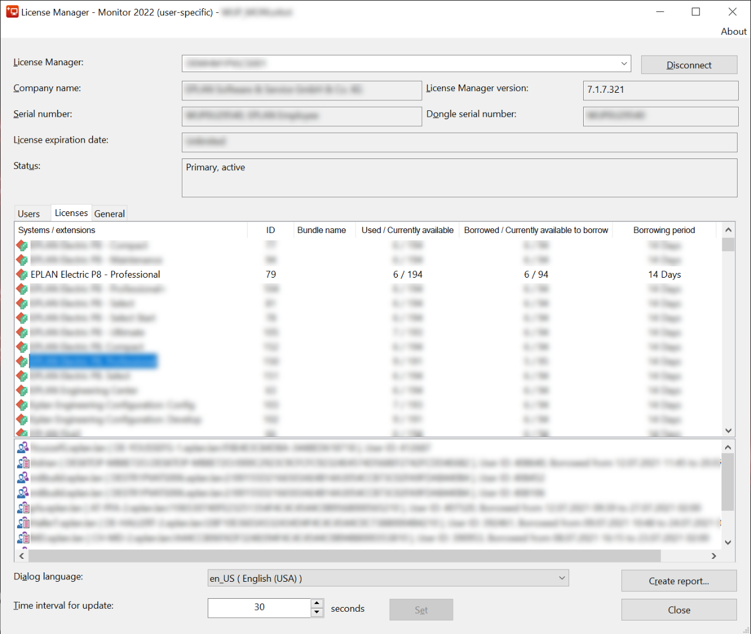
Task: Click the green license icon on the first license row
Action: (22, 245)
